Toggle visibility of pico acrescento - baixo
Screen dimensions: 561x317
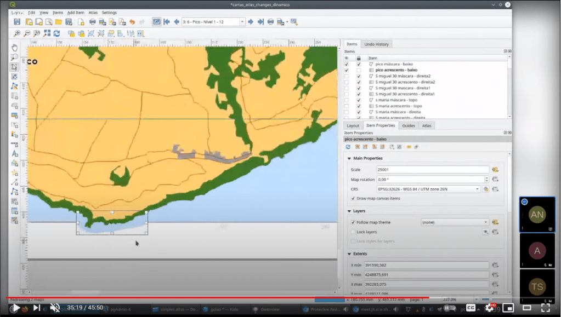pyautogui.click(x=347, y=71)
